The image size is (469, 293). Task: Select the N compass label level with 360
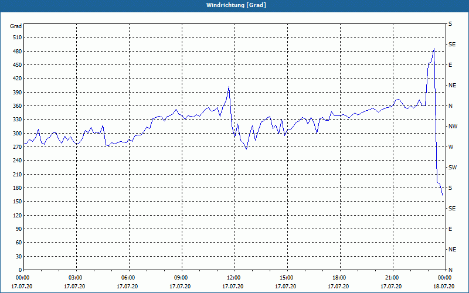click(450, 106)
